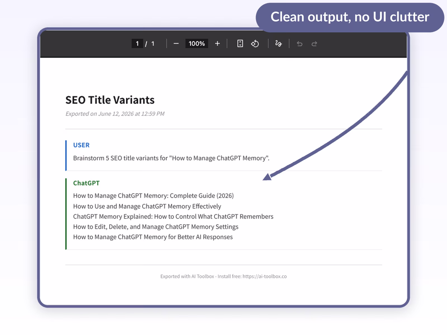Click the zoom out minus icon
The width and height of the screenshot is (447, 335).
[176, 44]
